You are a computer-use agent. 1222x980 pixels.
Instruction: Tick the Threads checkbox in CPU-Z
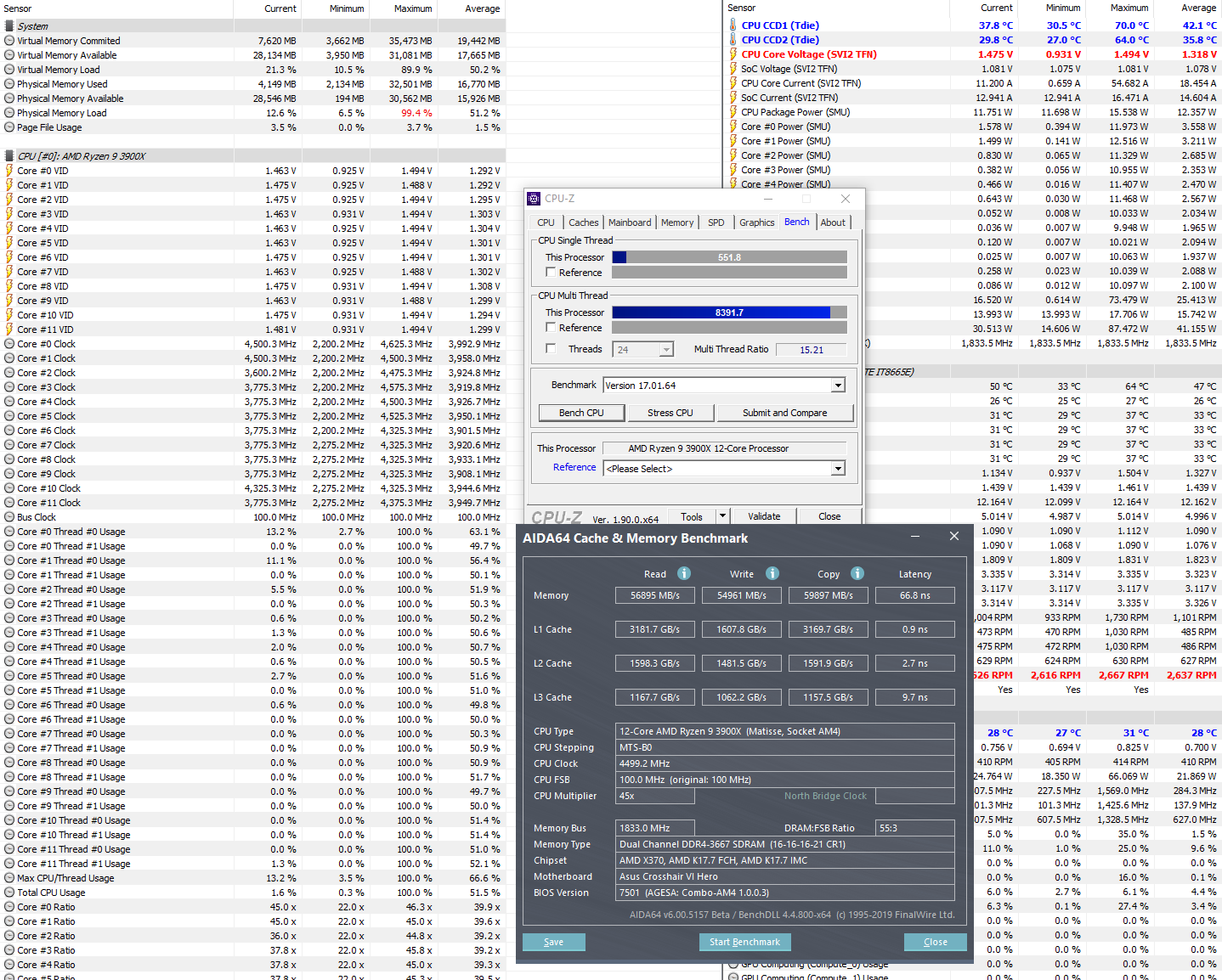click(x=551, y=348)
